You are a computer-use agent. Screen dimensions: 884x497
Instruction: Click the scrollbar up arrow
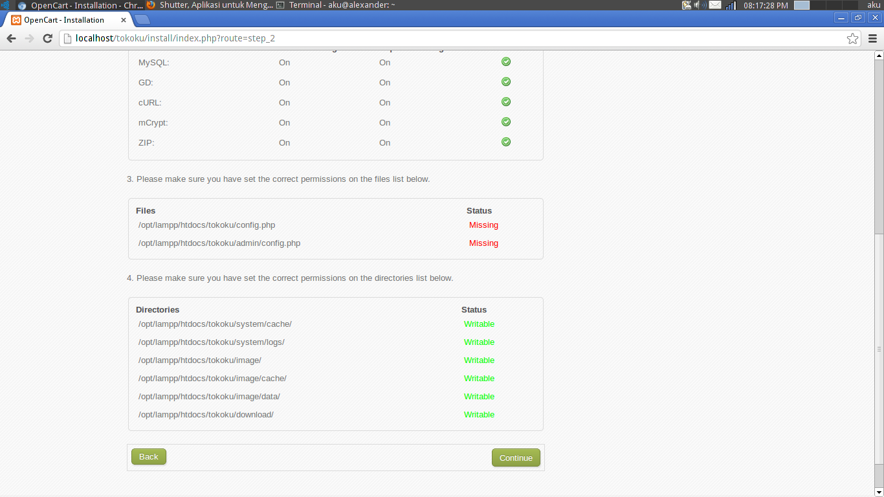pos(879,55)
